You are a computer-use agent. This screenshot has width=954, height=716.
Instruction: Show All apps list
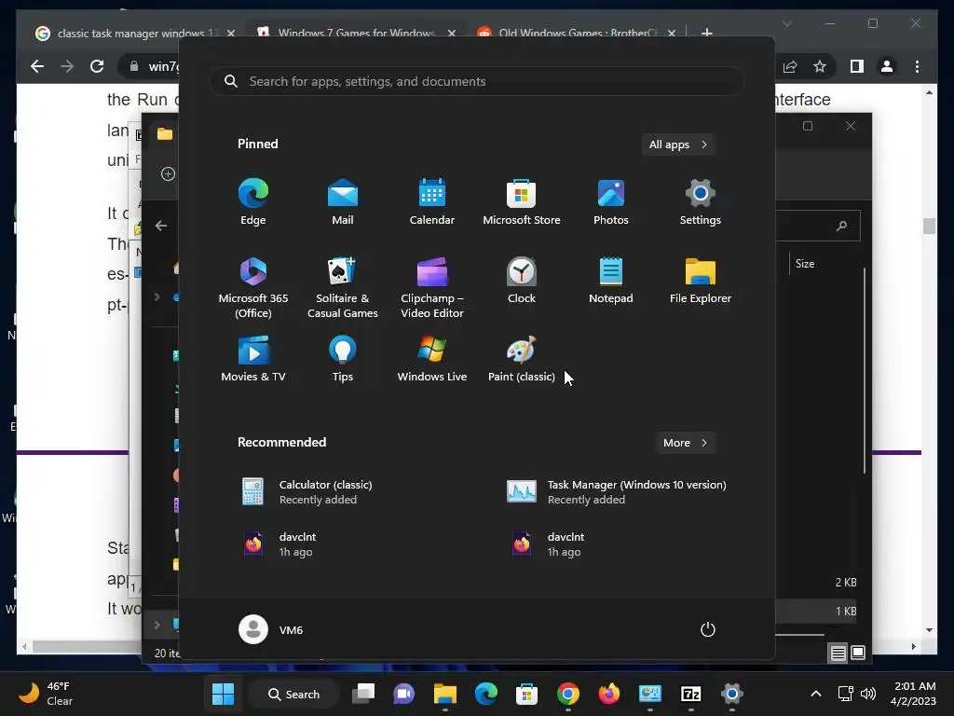(678, 145)
